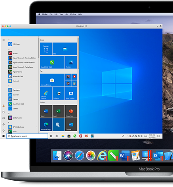Open CorelDRAW 2020 in the Start app list

tap(16, 104)
